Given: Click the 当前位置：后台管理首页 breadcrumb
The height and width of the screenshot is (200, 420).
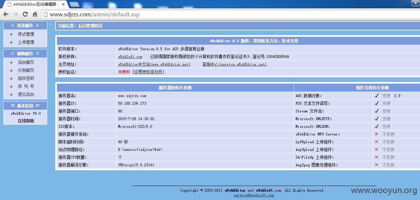Looking at the screenshot, I should tap(80, 26).
